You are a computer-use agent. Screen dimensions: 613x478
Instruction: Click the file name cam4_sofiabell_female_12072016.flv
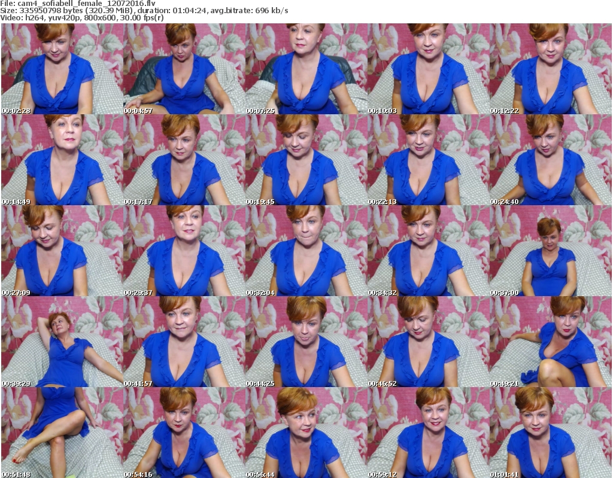[x=86, y=4]
